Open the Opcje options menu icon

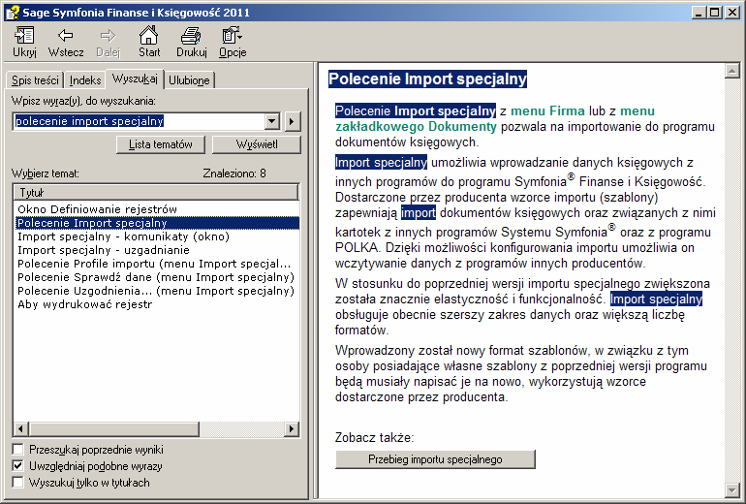[x=233, y=36]
